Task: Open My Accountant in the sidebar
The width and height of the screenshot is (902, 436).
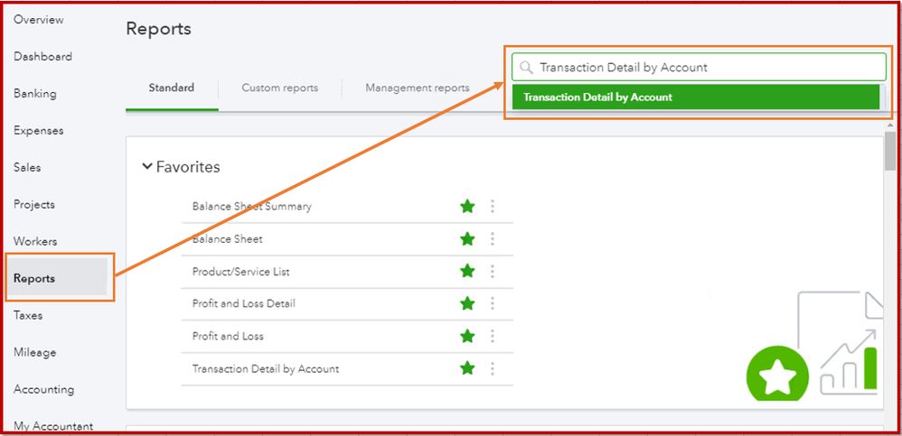Action: (x=53, y=426)
